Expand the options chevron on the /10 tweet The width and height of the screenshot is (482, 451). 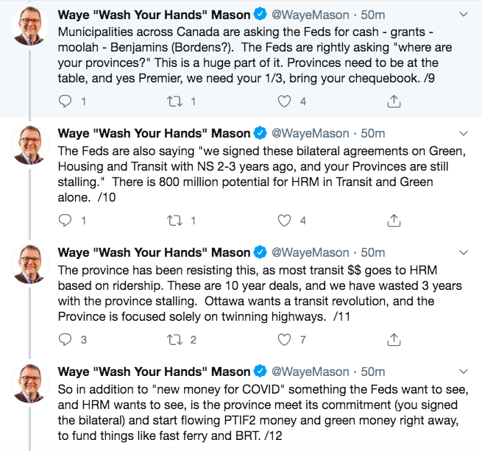tap(463, 133)
